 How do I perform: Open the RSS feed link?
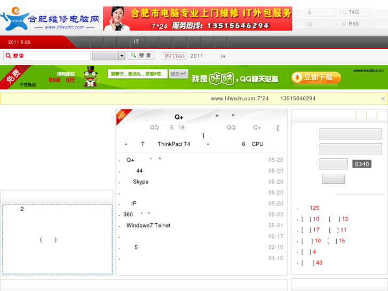coord(355,24)
